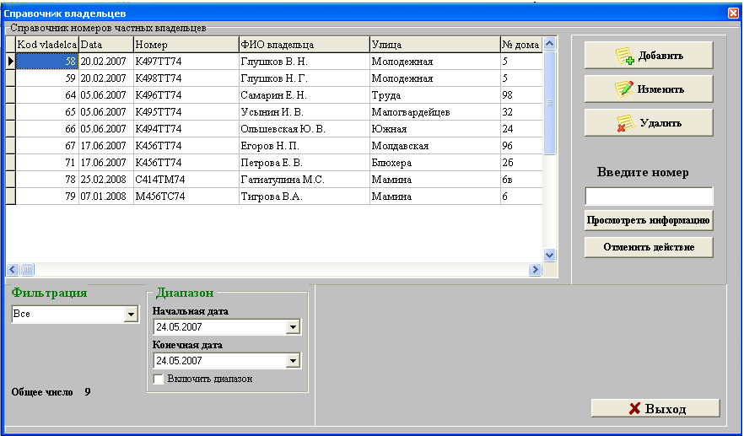Click the Kod vladelca cell 58
This screenshot has height=436, width=744.
pyautogui.click(x=47, y=62)
